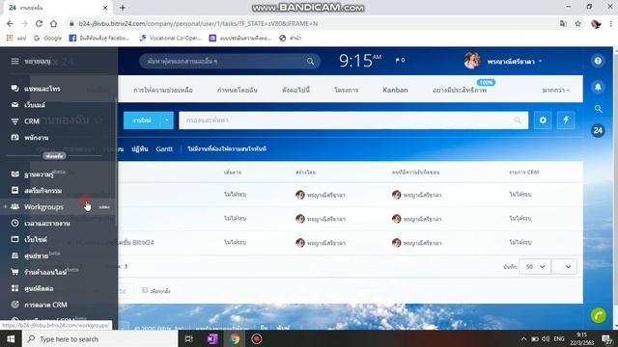Viewport: 618px width, 347px height.
Task: Click the created by column header
Action: [x=305, y=173]
